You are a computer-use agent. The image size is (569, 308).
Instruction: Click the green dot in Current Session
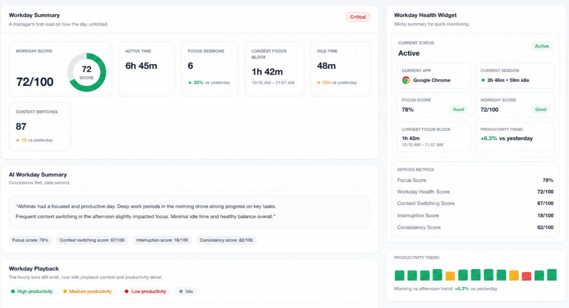(x=483, y=80)
